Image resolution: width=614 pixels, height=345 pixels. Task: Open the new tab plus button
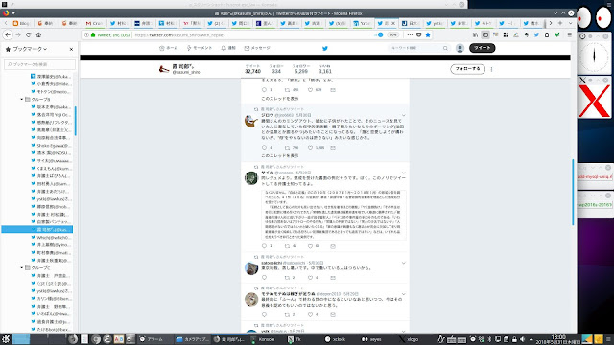coord(560,23)
